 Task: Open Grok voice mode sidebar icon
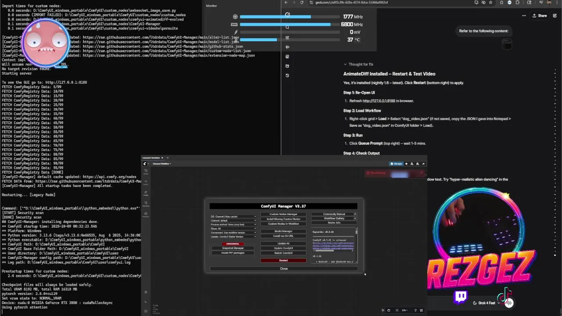pyautogui.click(x=287, y=47)
